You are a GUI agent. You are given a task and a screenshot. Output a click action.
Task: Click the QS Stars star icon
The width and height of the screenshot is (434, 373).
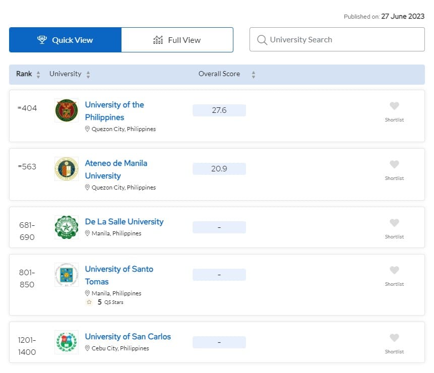(89, 302)
